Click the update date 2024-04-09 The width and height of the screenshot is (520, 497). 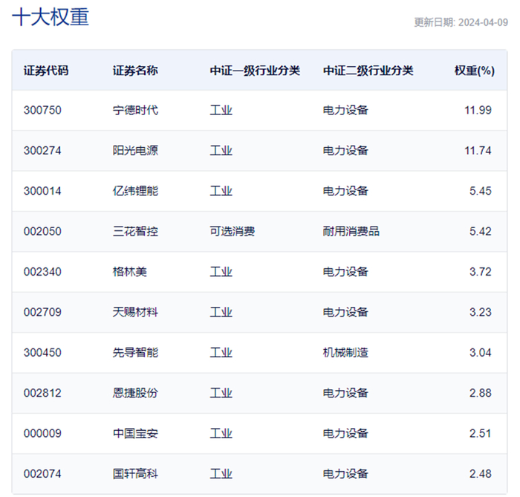483,22
